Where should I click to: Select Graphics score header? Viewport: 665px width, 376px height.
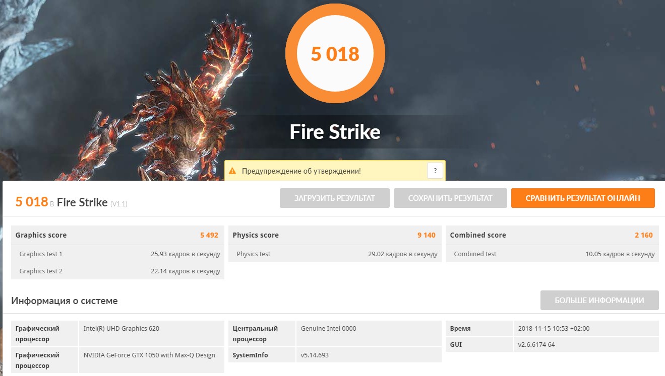(41, 235)
